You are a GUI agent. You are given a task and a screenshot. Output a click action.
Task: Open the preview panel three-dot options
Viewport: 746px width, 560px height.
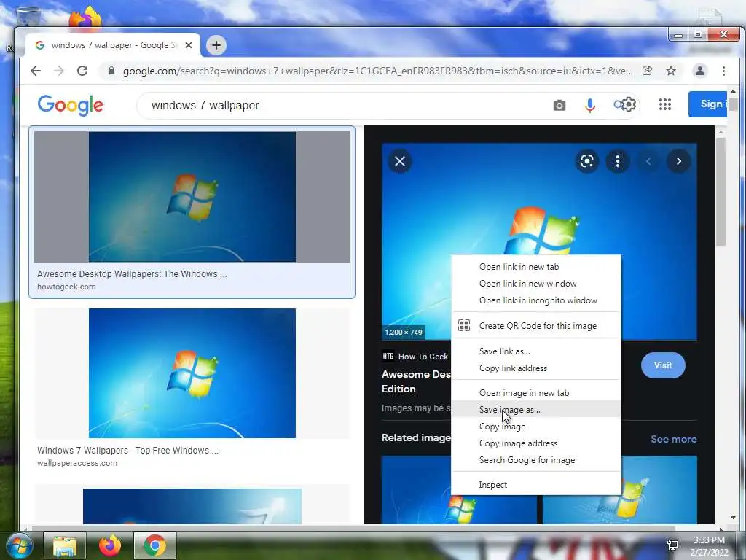click(618, 161)
